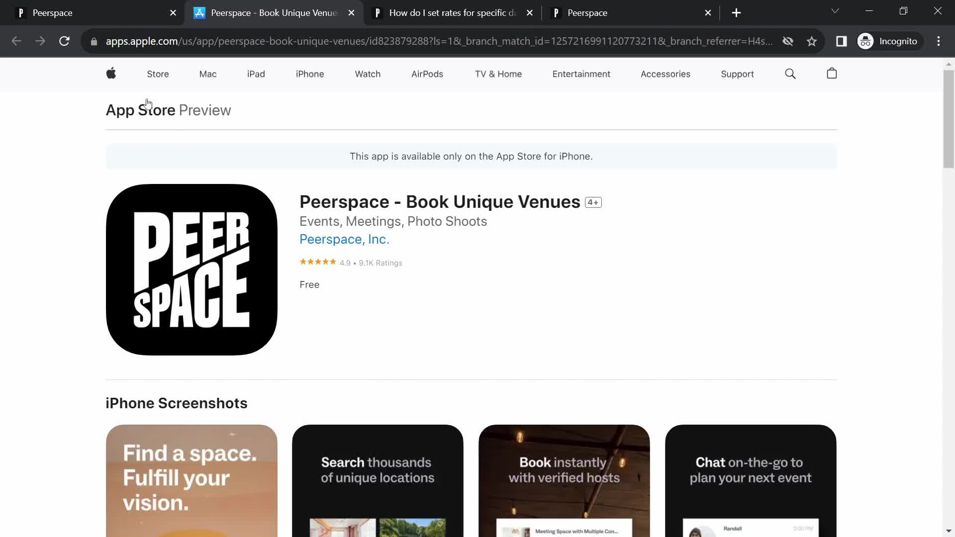Toggle the iPhone screenshots section
The image size is (955, 537).
point(176,403)
